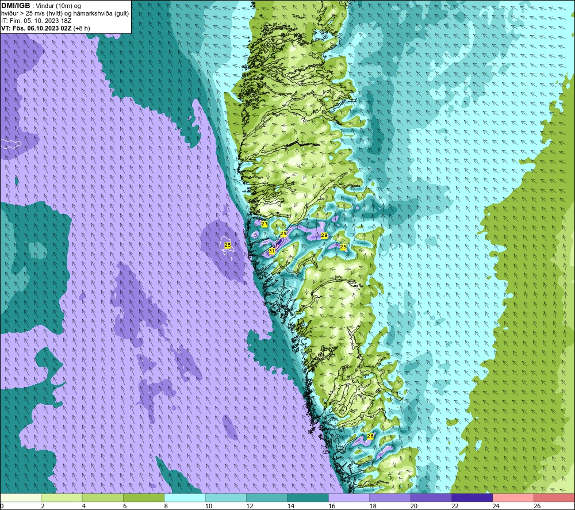
Task: Select the salmon swatch above 26 m/s
Action: [554, 497]
